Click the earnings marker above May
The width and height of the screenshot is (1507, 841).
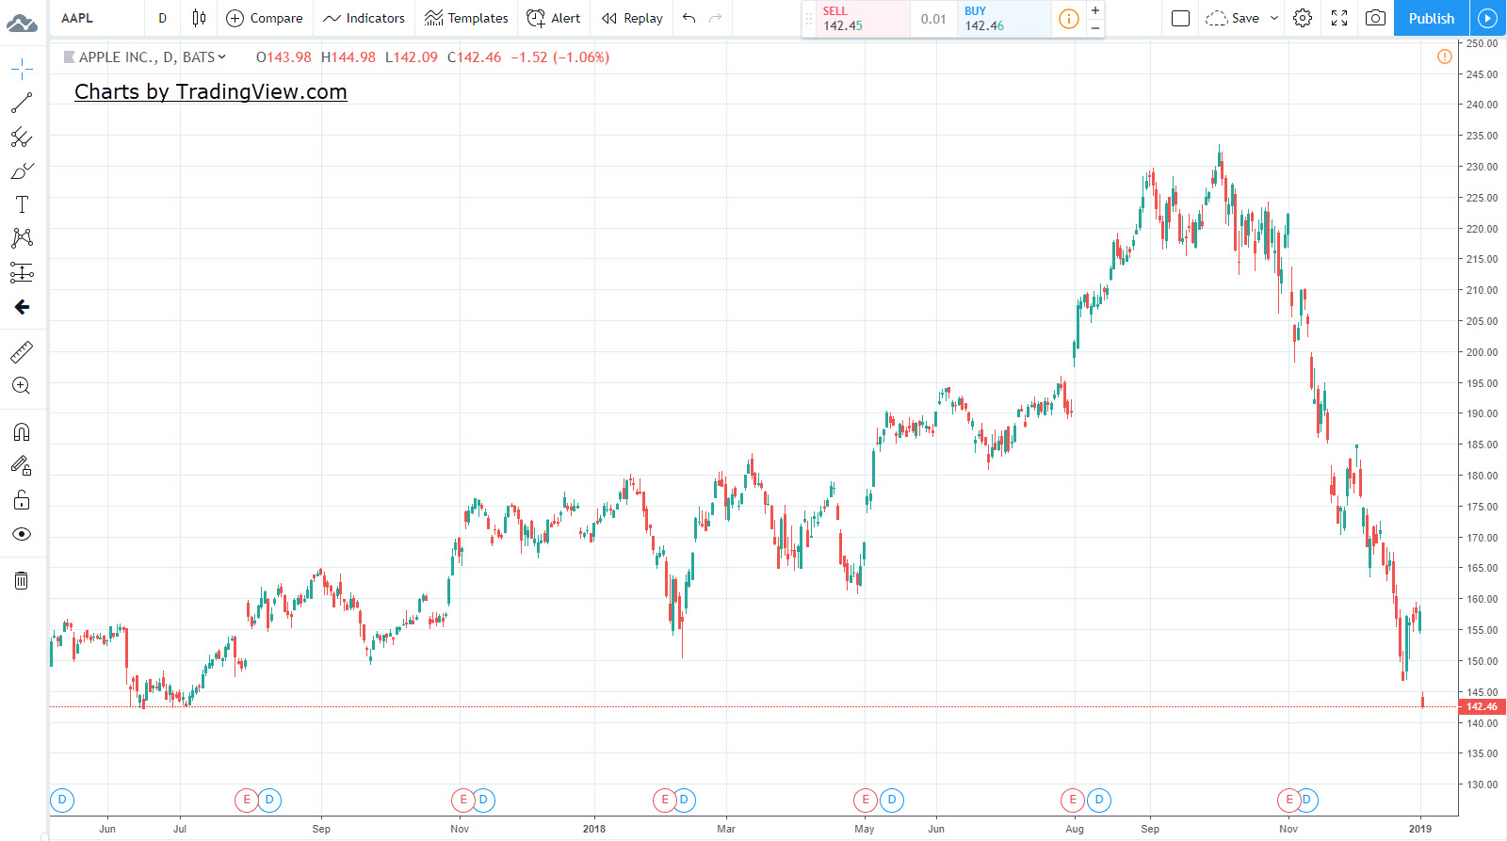coord(866,801)
